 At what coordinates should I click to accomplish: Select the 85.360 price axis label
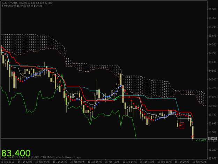(x=212, y=18)
